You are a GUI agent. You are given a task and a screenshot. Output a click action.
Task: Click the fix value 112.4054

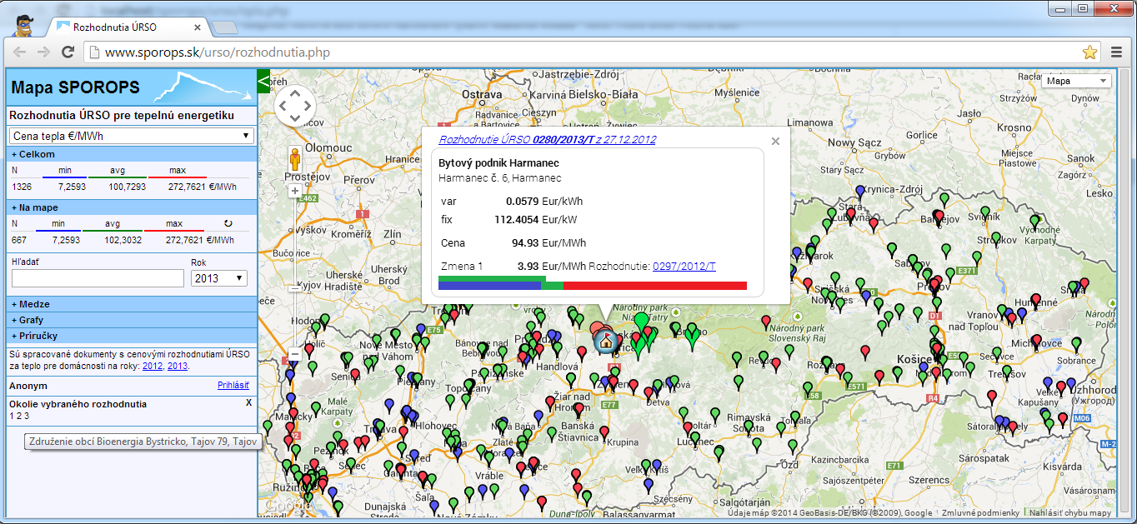click(x=517, y=220)
